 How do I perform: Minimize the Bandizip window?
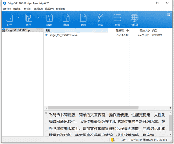[147, 3]
